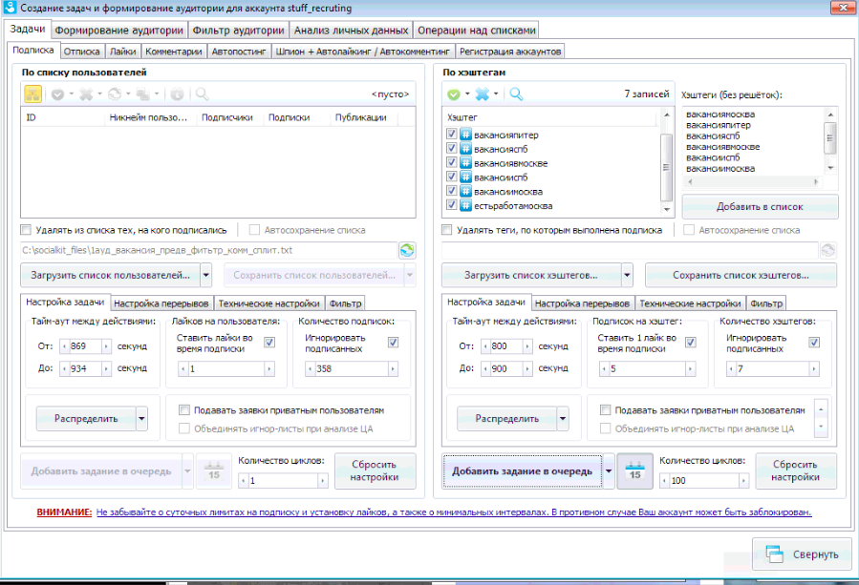This screenshot has height=585, width=859.
Task: Open dropdown arrow beside highlighted Добавить задание в очередь
Action: click(x=609, y=470)
